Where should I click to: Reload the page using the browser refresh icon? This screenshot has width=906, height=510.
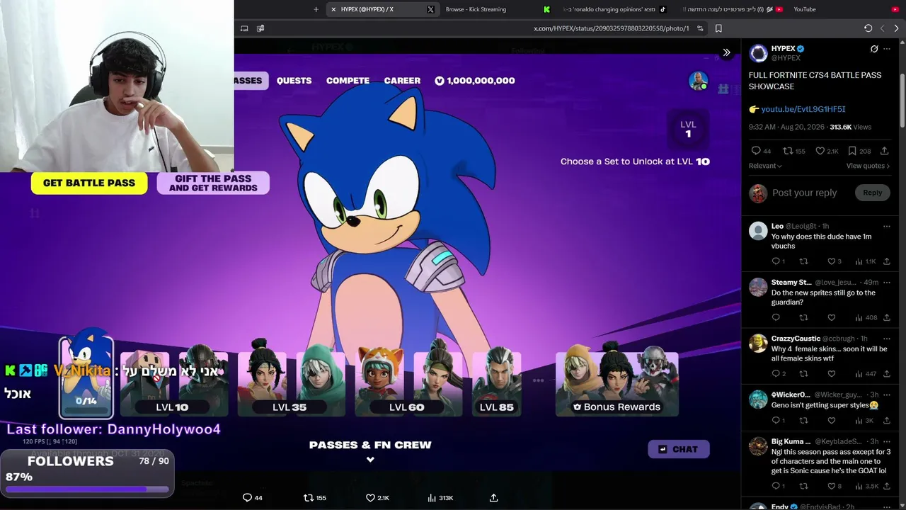[x=868, y=28]
